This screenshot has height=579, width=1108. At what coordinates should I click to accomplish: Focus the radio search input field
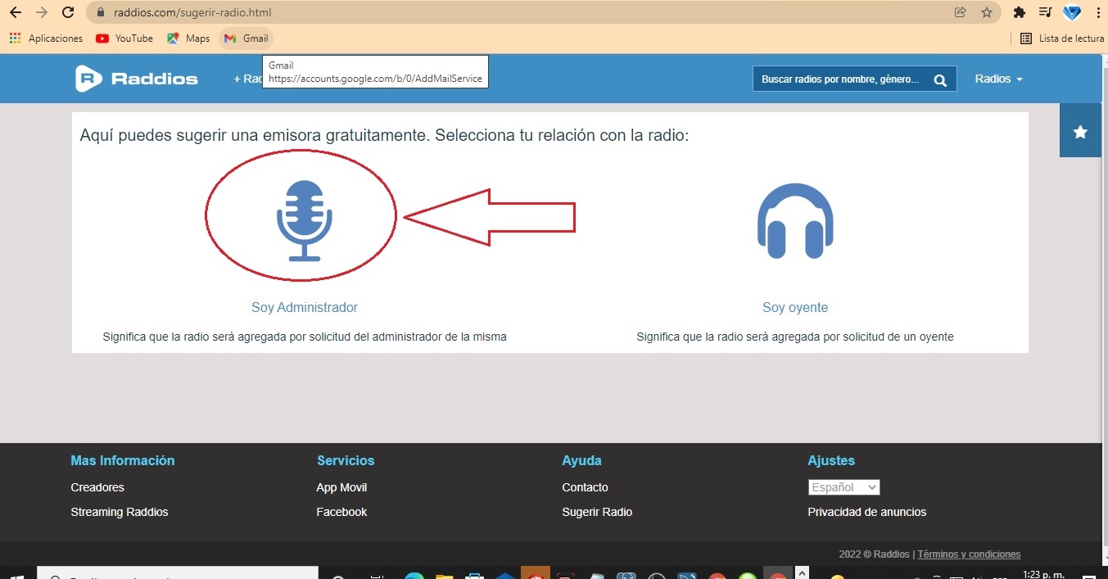click(839, 79)
